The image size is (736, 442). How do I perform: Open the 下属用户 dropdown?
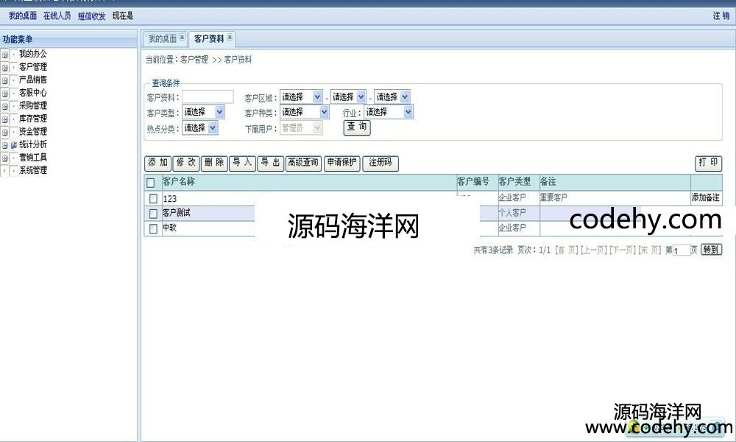click(301, 127)
